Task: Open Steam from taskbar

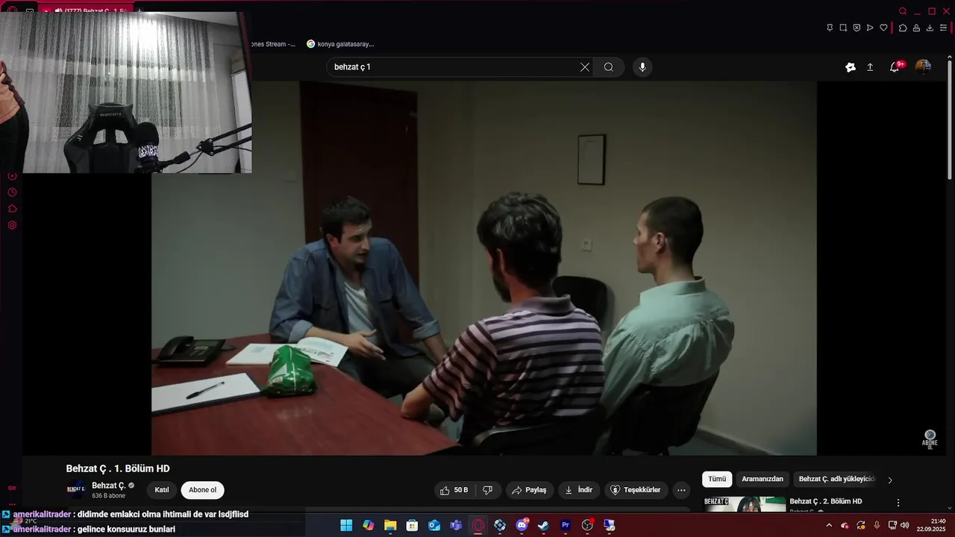Action: pos(543,525)
